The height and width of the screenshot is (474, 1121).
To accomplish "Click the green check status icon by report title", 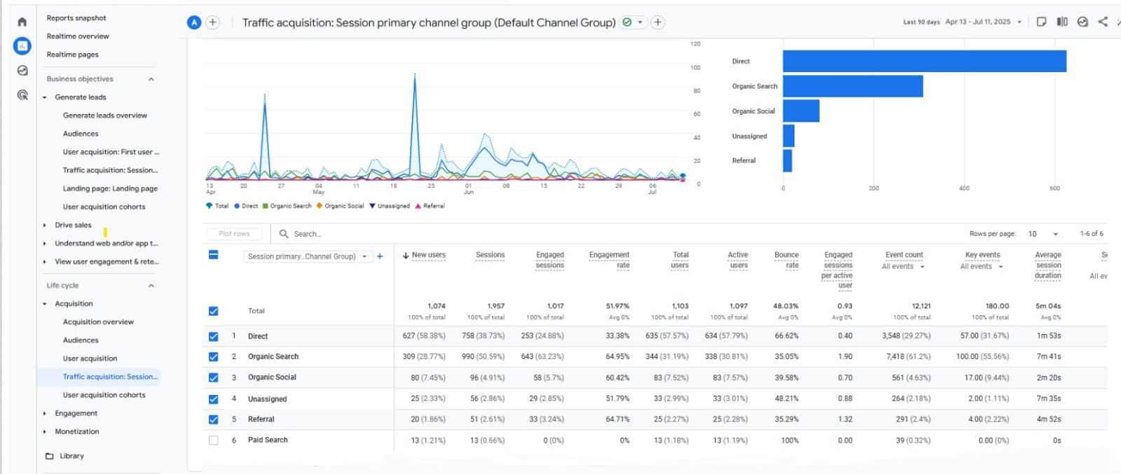I will pyautogui.click(x=627, y=22).
